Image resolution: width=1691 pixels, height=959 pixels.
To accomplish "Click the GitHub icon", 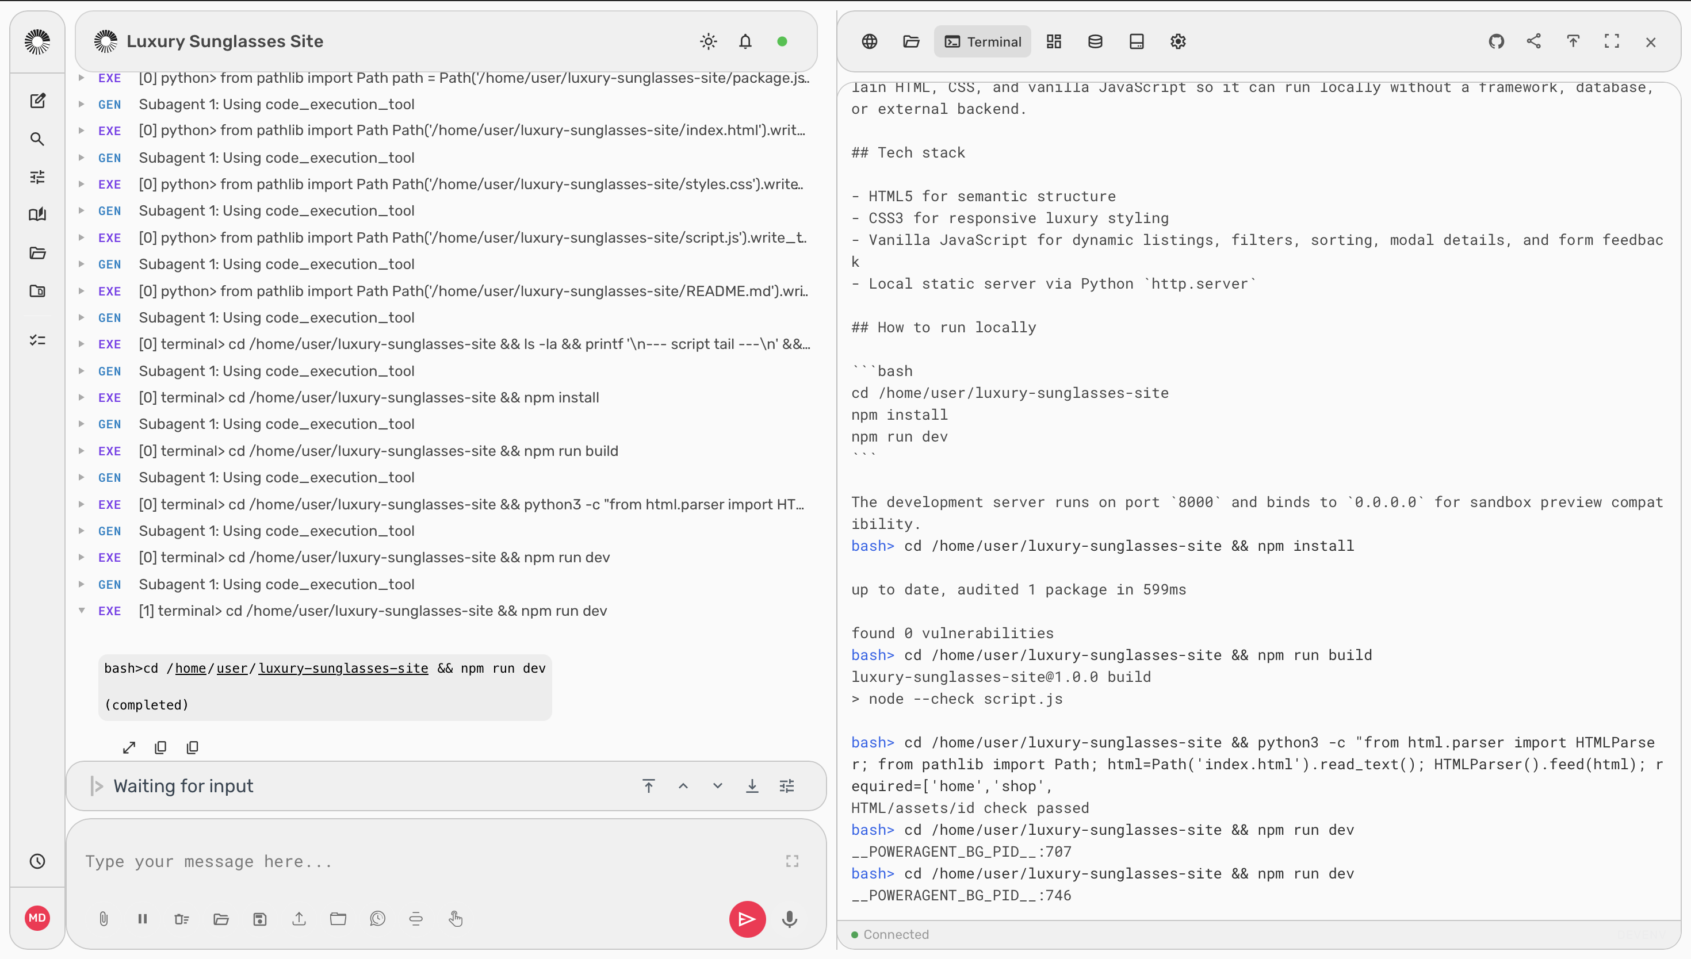I will coord(1497,41).
